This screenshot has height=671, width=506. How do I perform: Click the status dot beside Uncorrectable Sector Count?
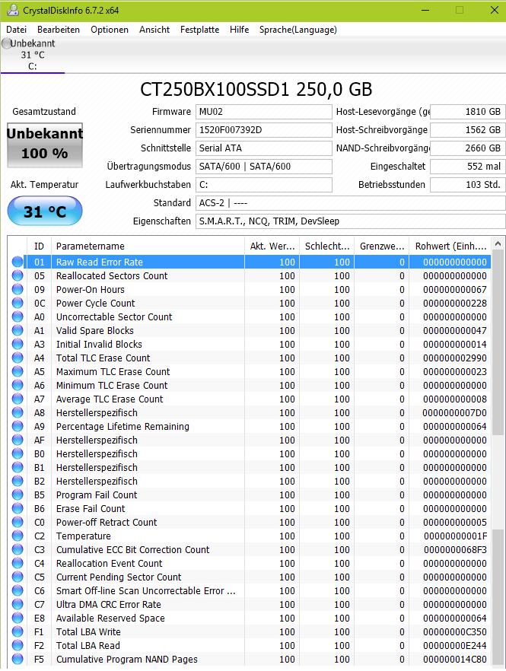coord(18,316)
